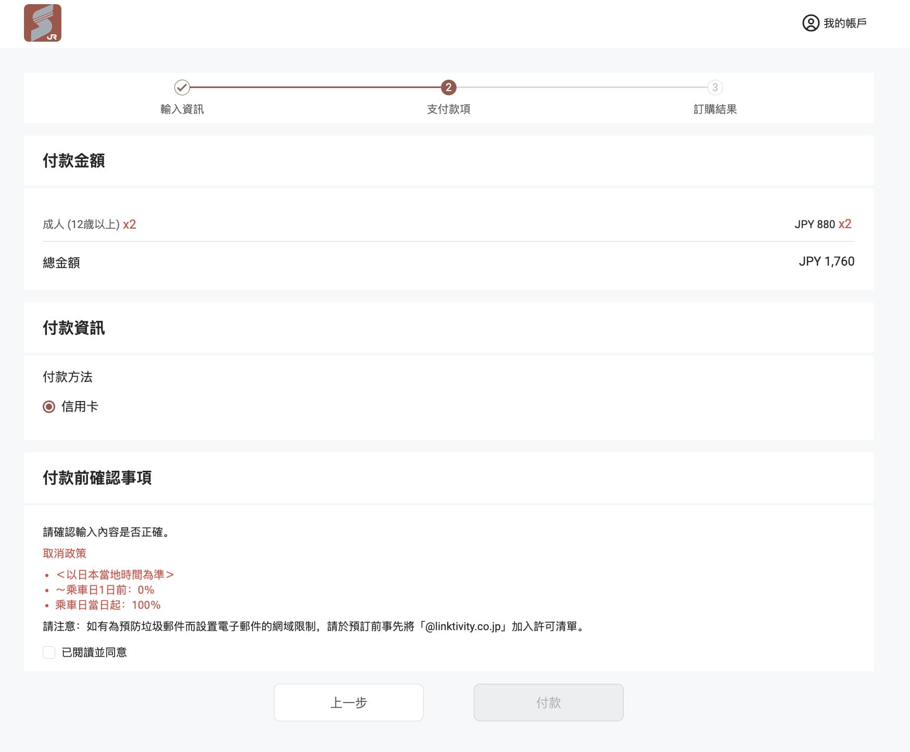Click the 已閱讀並同意 label text
This screenshot has width=910, height=752.
pyautogui.click(x=94, y=653)
